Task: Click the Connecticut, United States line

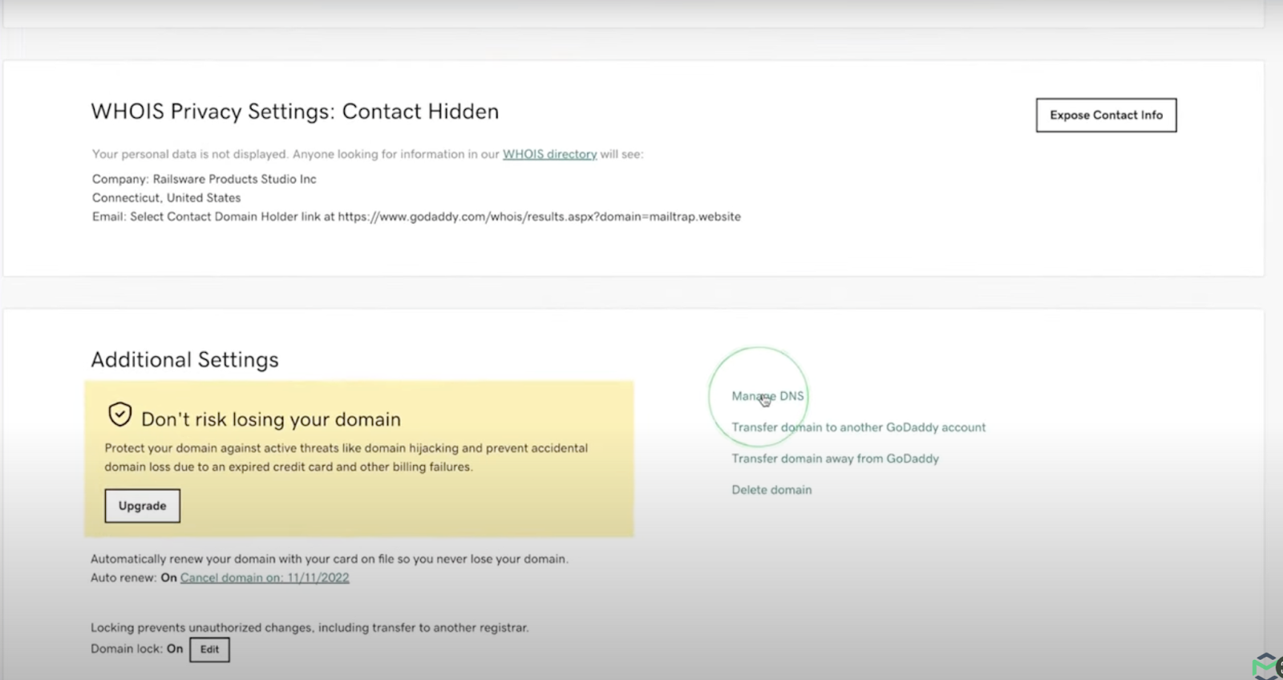Action: [166, 197]
